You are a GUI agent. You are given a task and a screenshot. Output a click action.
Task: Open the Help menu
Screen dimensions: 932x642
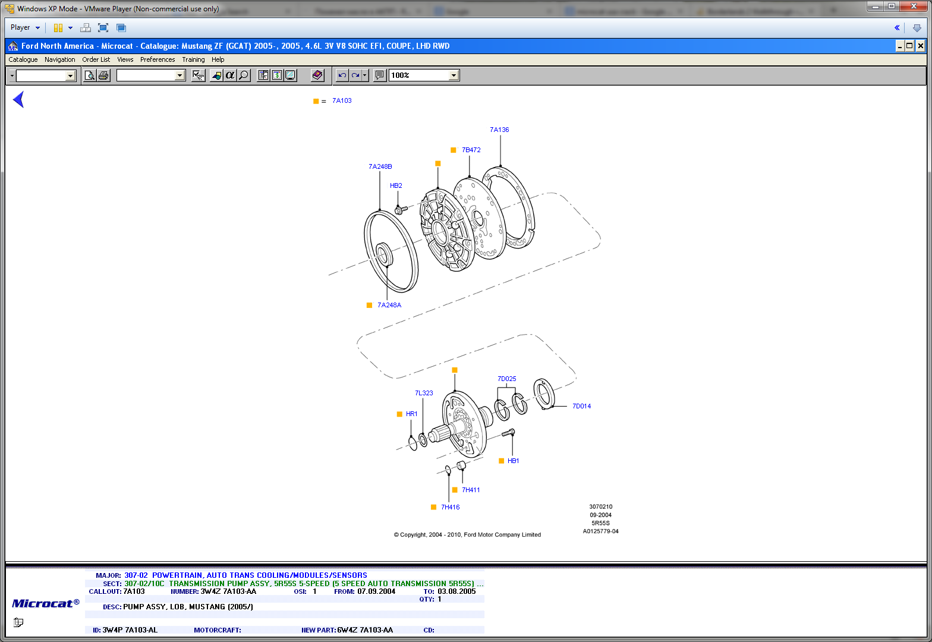coord(218,59)
